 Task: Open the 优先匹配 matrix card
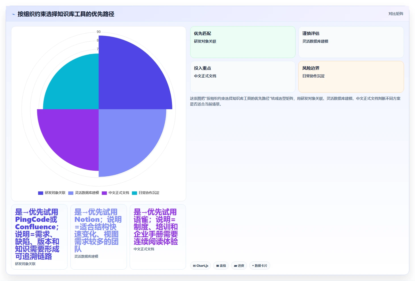coord(243,42)
